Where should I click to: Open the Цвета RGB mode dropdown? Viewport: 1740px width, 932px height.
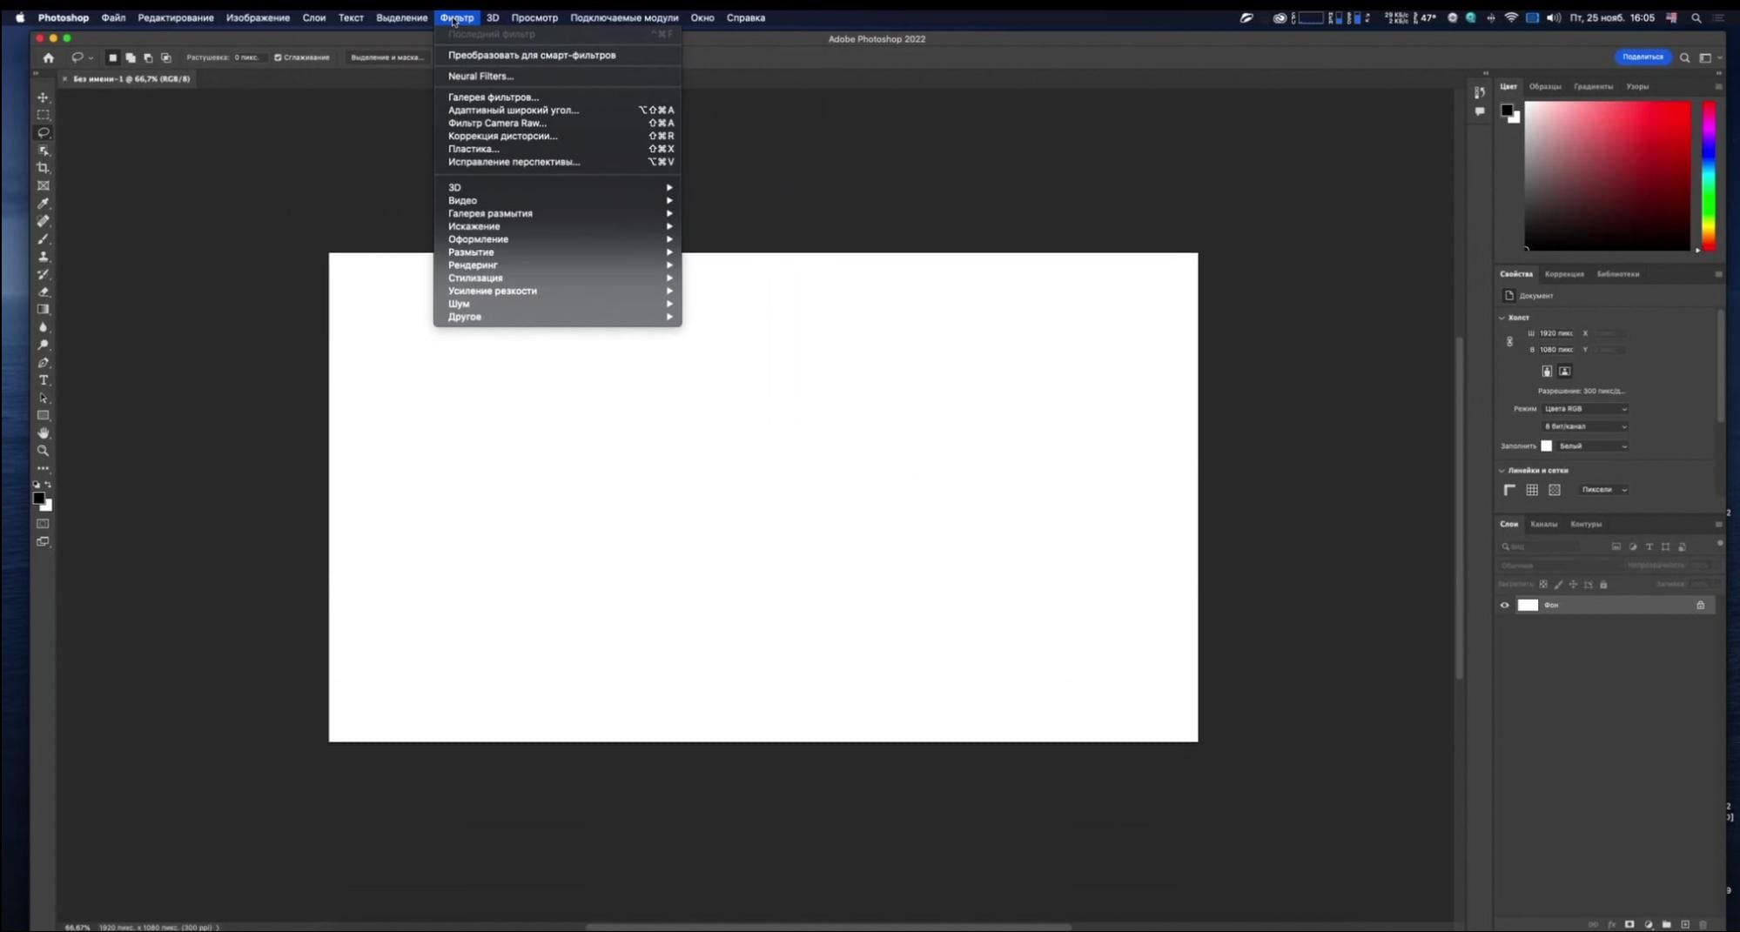1584,409
